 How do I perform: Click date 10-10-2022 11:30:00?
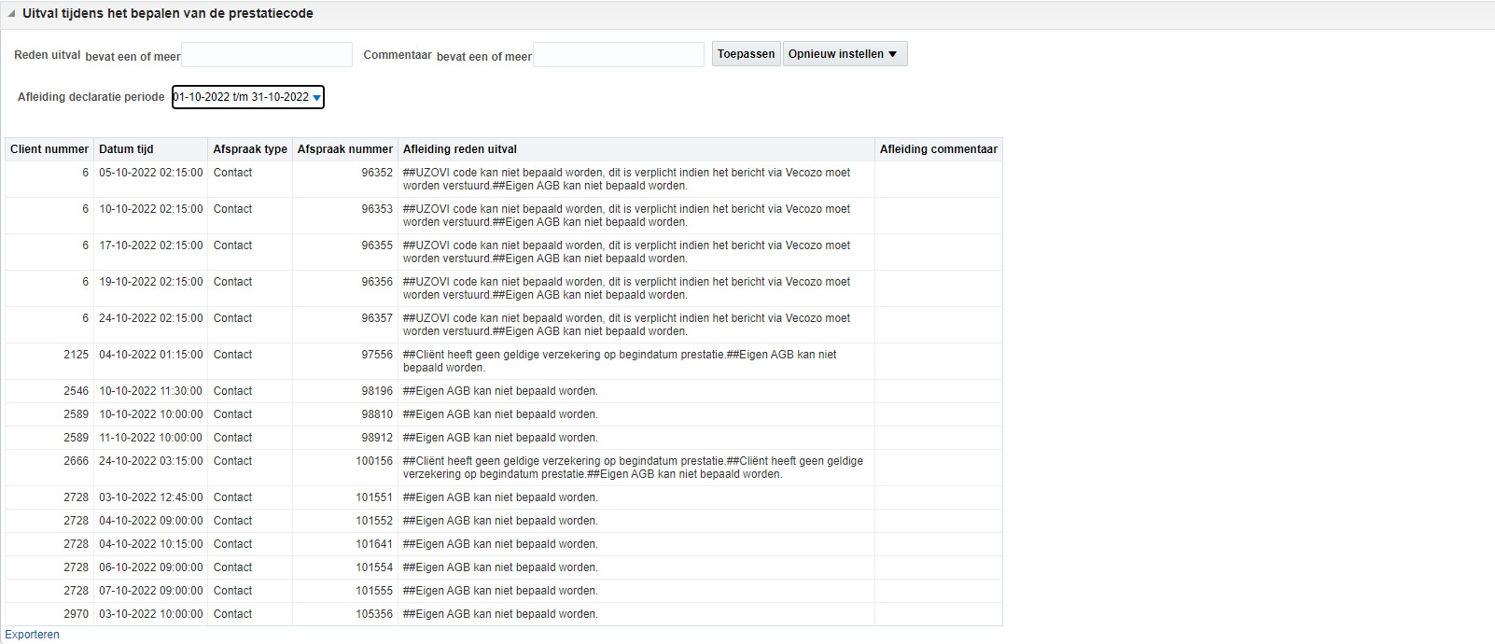[151, 391]
